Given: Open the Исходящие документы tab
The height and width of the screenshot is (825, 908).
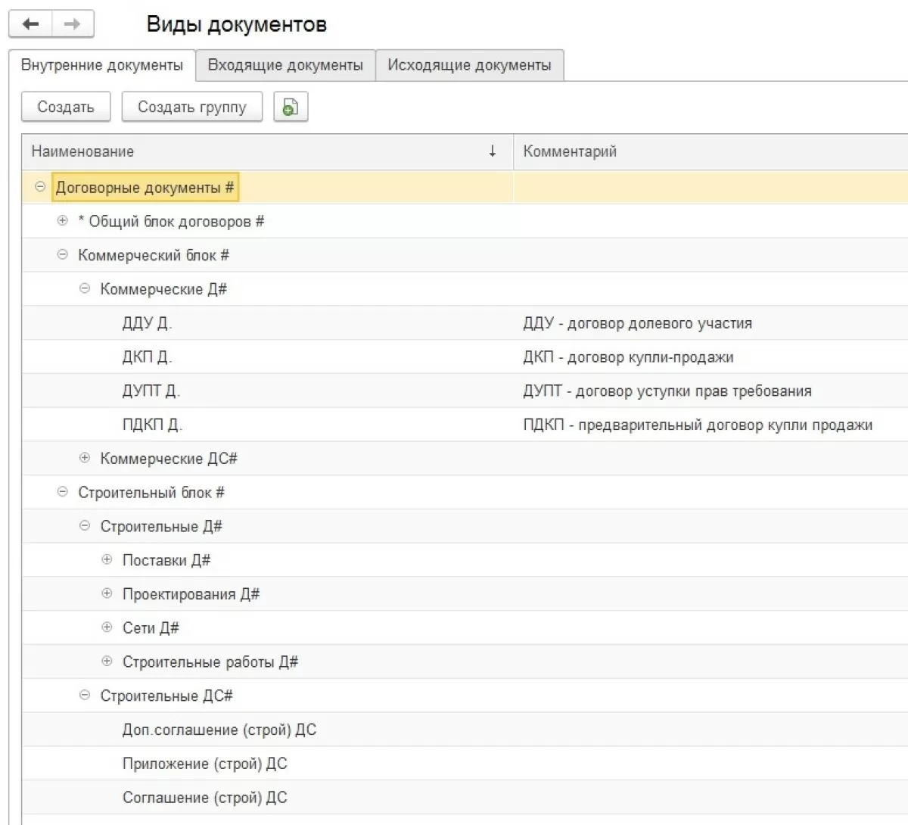Looking at the screenshot, I should pyautogui.click(x=469, y=65).
